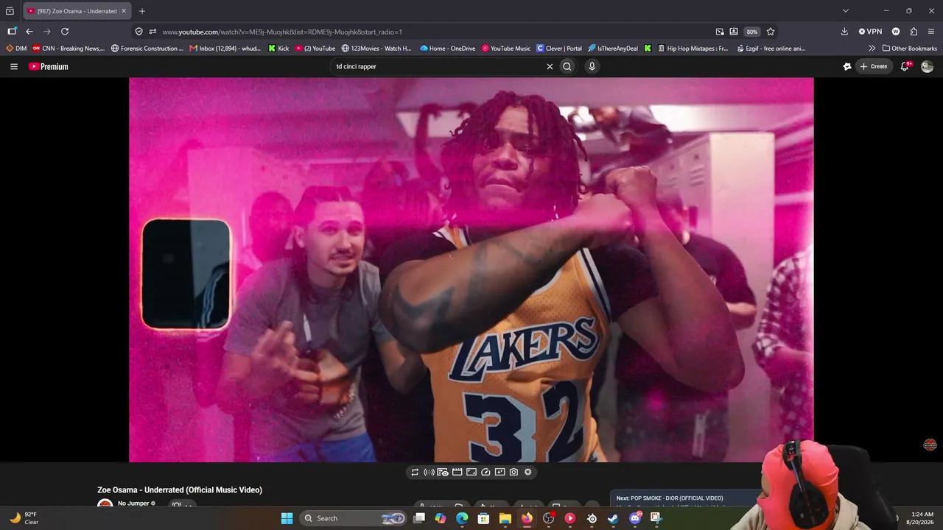This screenshot has width=943, height=530.
Task: Open the YouTube account avatar menu
Action: click(927, 66)
